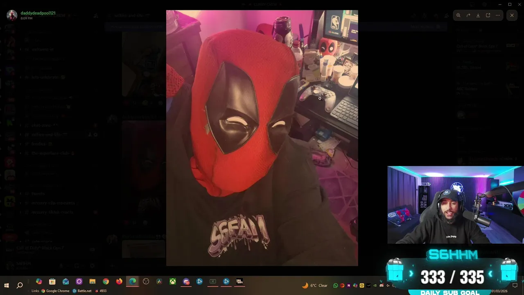The image size is (524, 295).
Task: Open the 6°C Clear weather widget
Action: click(x=315, y=286)
